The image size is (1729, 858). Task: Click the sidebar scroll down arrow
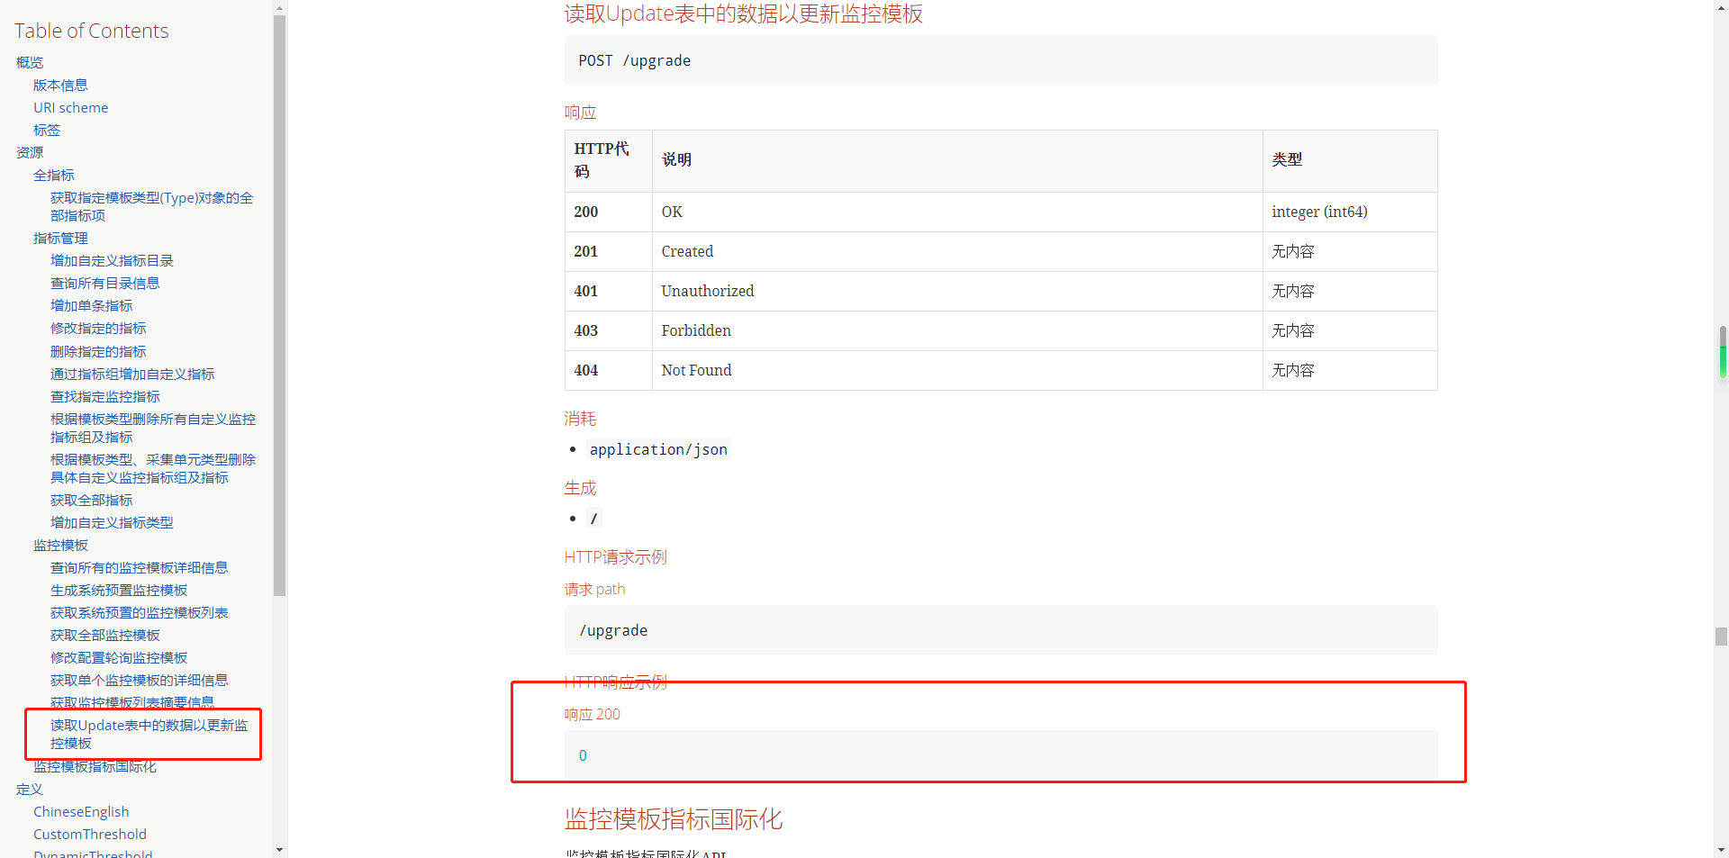pos(279,850)
